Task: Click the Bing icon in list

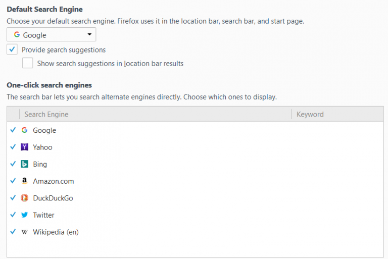Action: pos(24,164)
